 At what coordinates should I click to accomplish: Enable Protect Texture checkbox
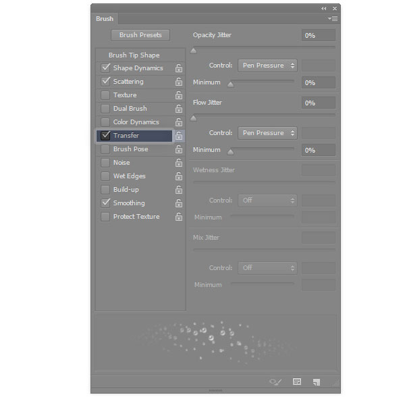tap(105, 217)
